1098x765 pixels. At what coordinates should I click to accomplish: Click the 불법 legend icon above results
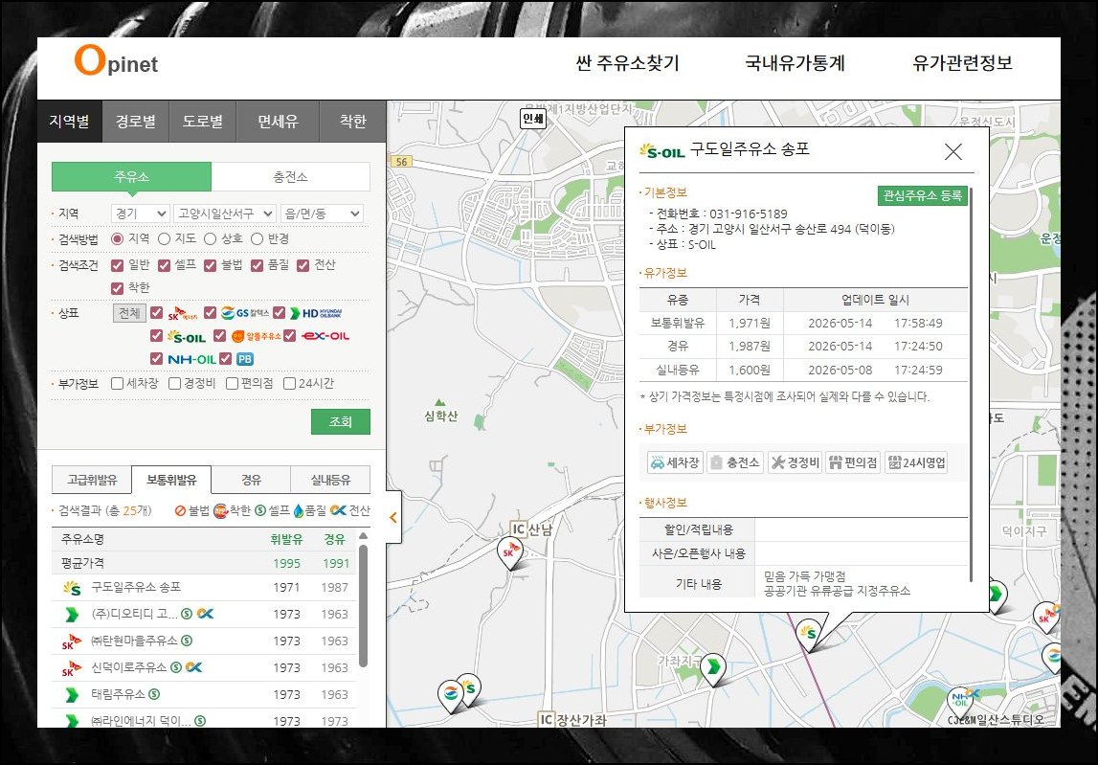point(180,510)
